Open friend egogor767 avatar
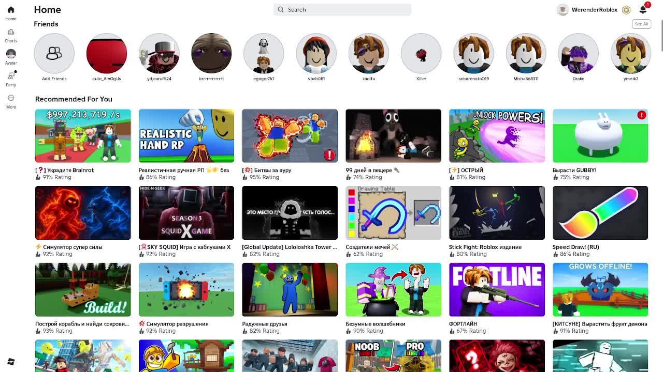Image resolution: width=663 pixels, height=372 pixels. [264, 53]
